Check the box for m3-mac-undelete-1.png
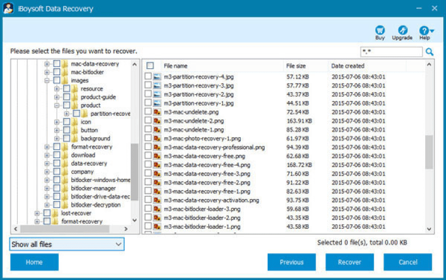Image resolution: width=446 pixels, height=280 pixels. pyautogui.click(x=148, y=129)
